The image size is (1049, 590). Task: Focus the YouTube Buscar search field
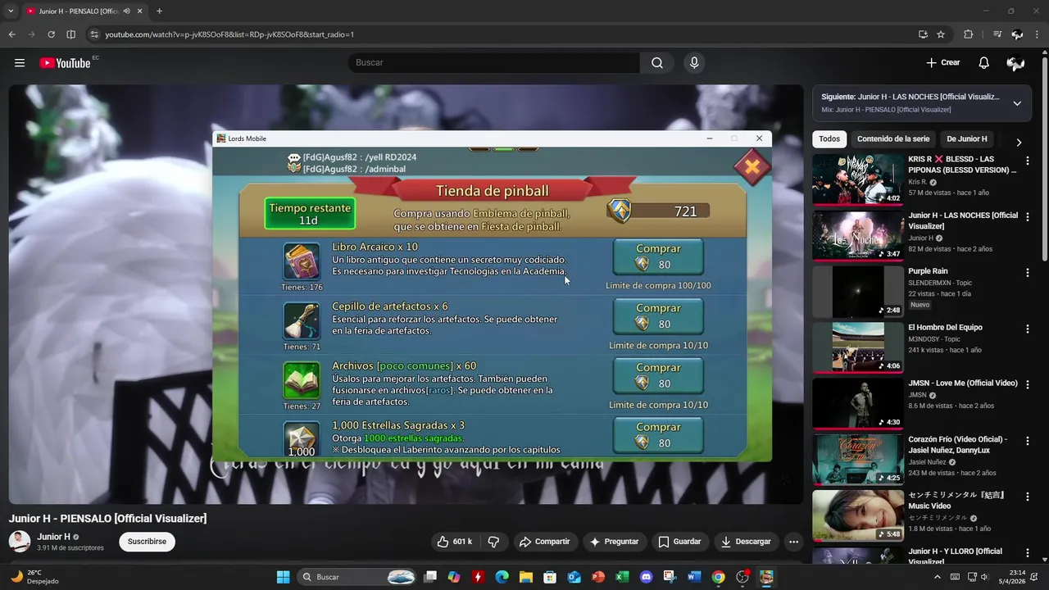tap(494, 63)
